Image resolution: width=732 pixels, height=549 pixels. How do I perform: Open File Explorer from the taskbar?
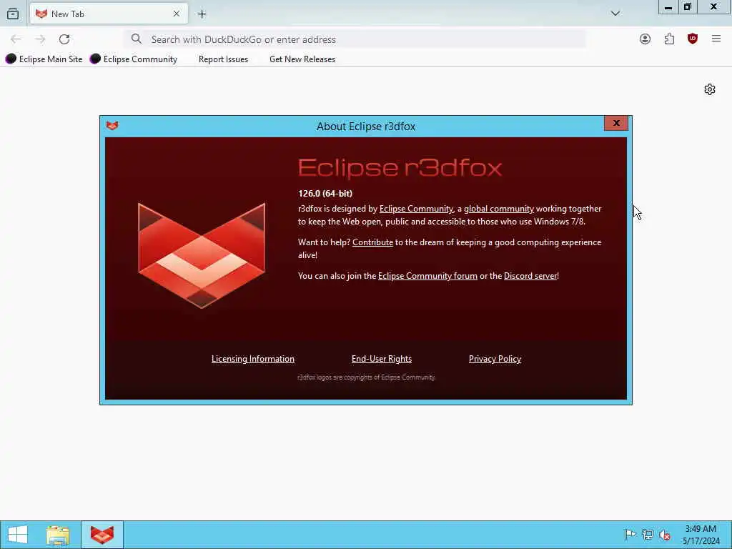tap(58, 535)
